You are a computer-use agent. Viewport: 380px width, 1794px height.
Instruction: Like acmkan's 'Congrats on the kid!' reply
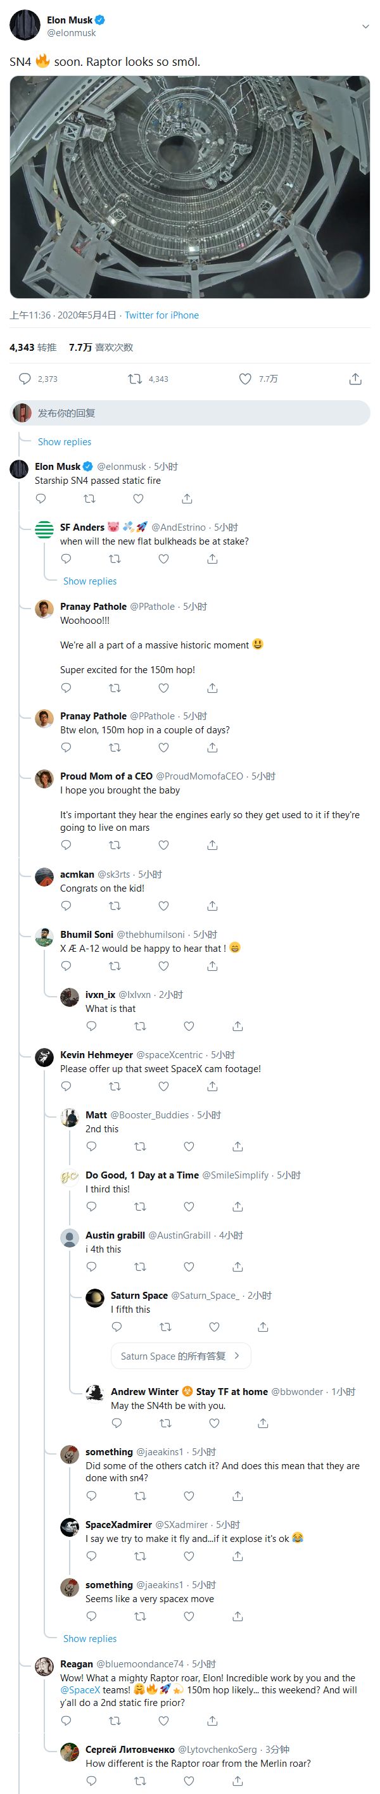(x=163, y=906)
